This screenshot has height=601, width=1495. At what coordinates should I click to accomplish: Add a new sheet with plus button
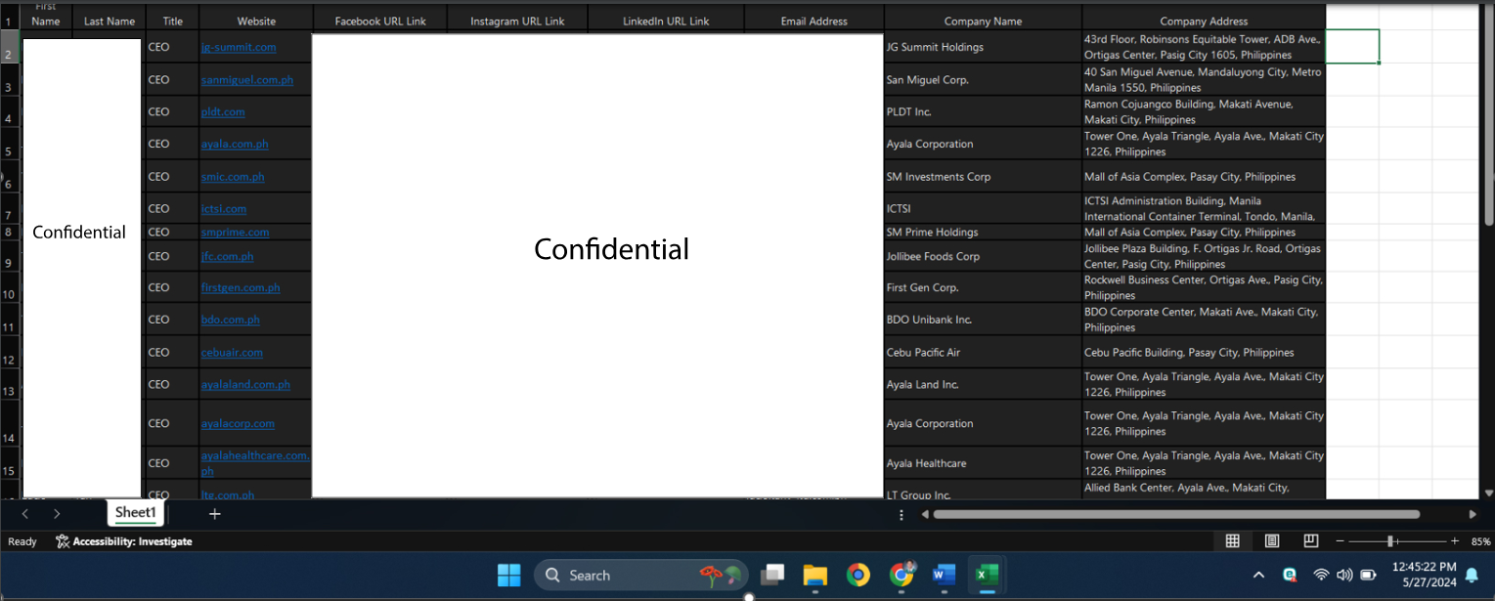click(215, 513)
